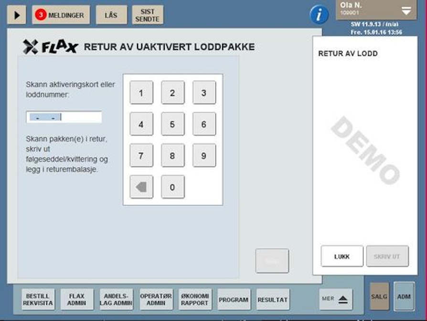Open Bestill Rekvisita
This screenshot has height=321, width=427.
(38, 299)
